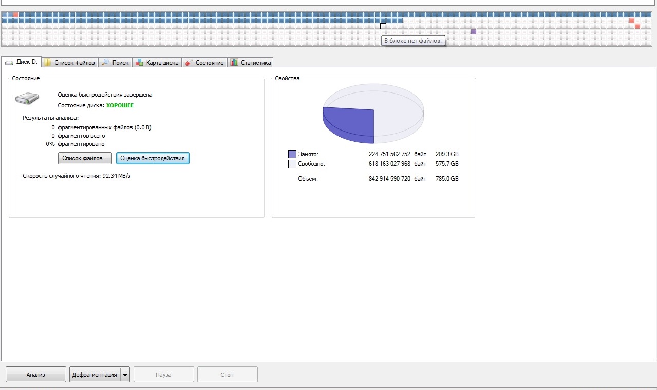Click the black-outlined empty block in disk map

click(383, 26)
